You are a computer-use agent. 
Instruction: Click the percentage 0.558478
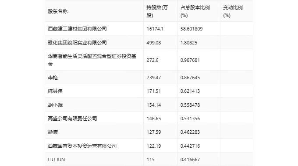coord(190,105)
